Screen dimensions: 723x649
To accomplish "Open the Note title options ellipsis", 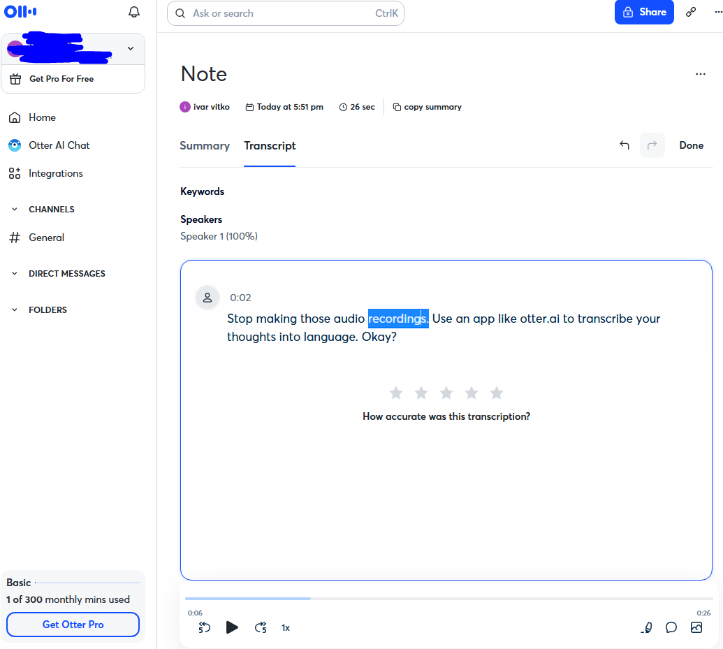I will click(x=701, y=74).
